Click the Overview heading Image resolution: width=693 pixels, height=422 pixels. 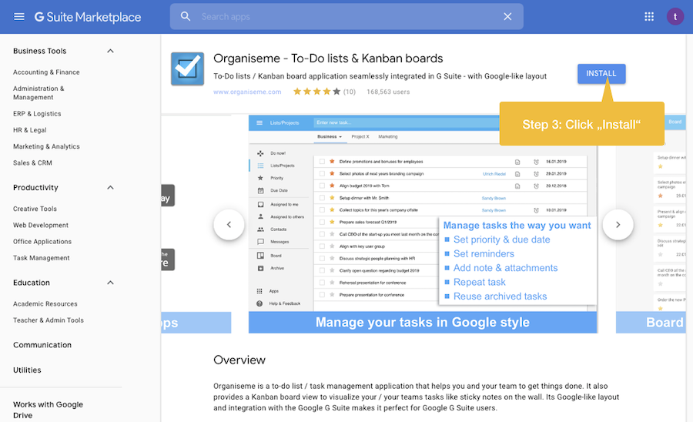[239, 360]
